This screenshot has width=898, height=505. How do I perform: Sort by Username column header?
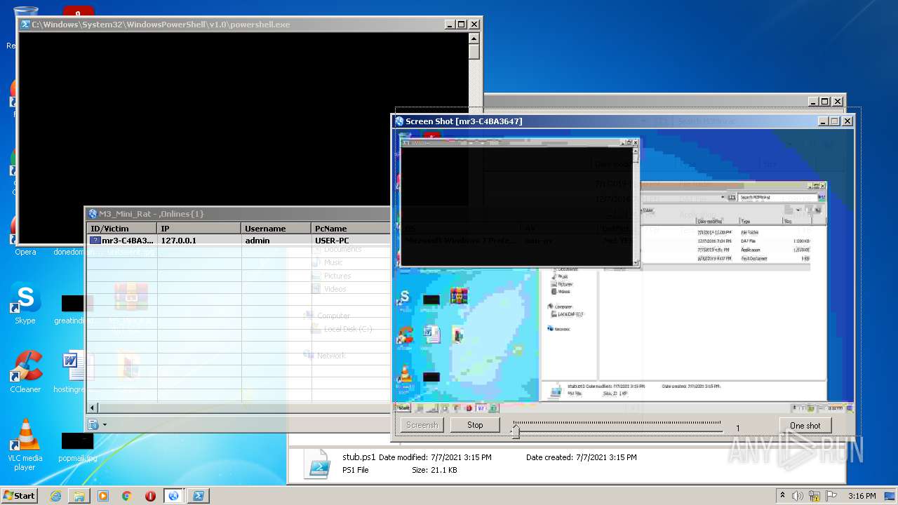click(276, 229)
